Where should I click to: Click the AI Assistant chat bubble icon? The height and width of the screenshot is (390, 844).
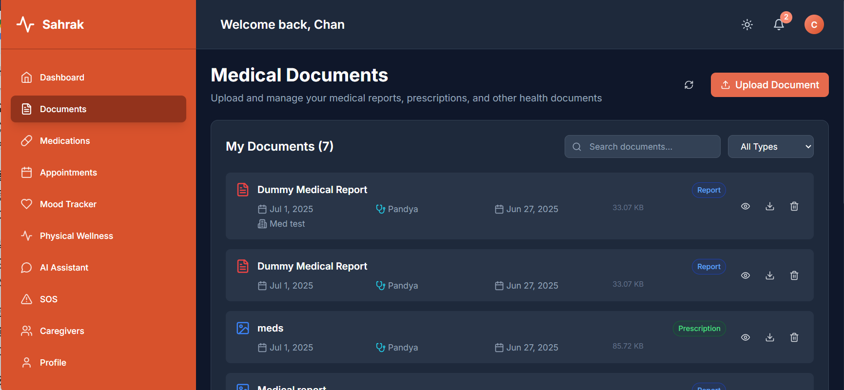[27, 268]
